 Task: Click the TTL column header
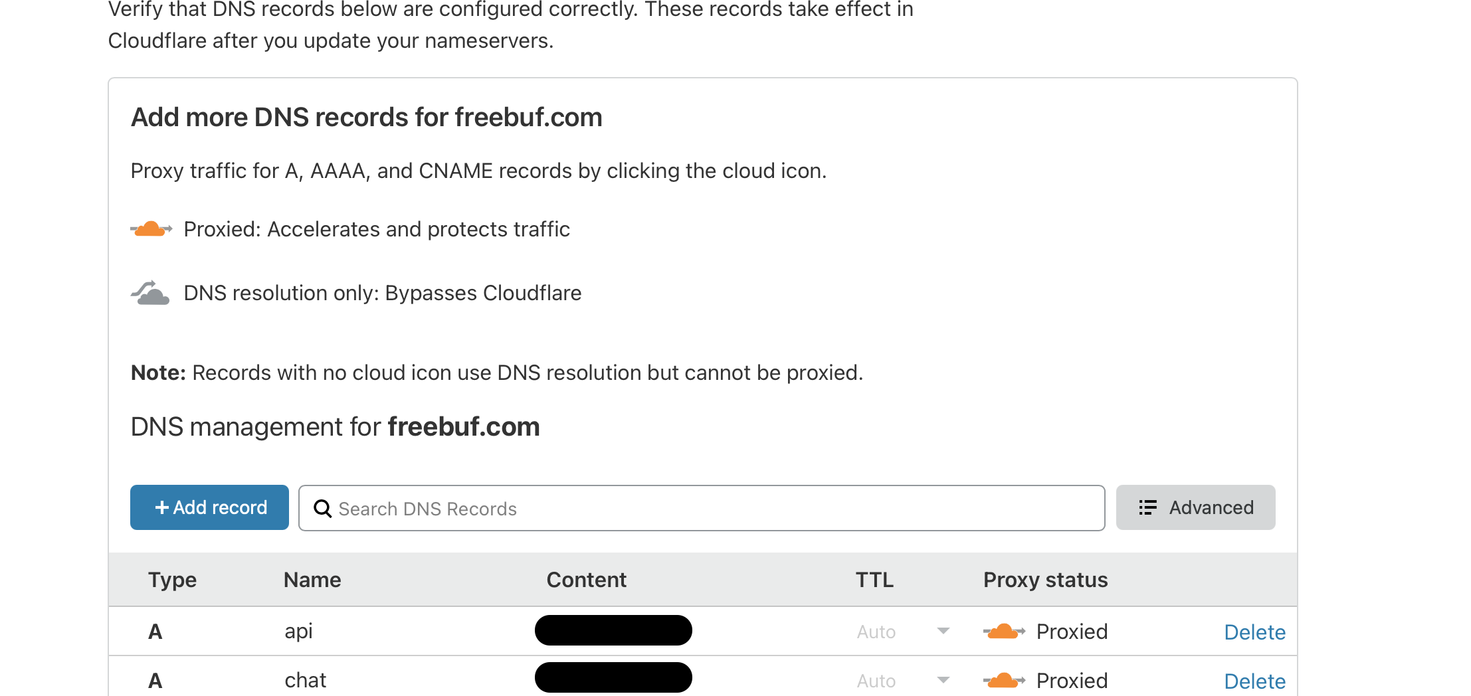[874, 580]
